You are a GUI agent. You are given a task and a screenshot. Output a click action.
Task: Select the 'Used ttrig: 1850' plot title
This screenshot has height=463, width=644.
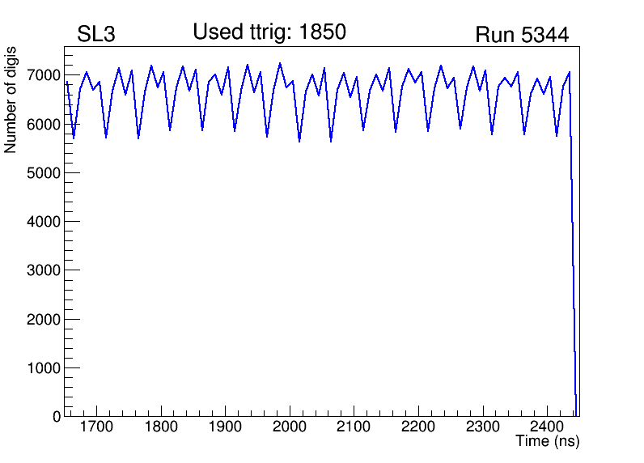pyautogui.click(x=269, y=32)
